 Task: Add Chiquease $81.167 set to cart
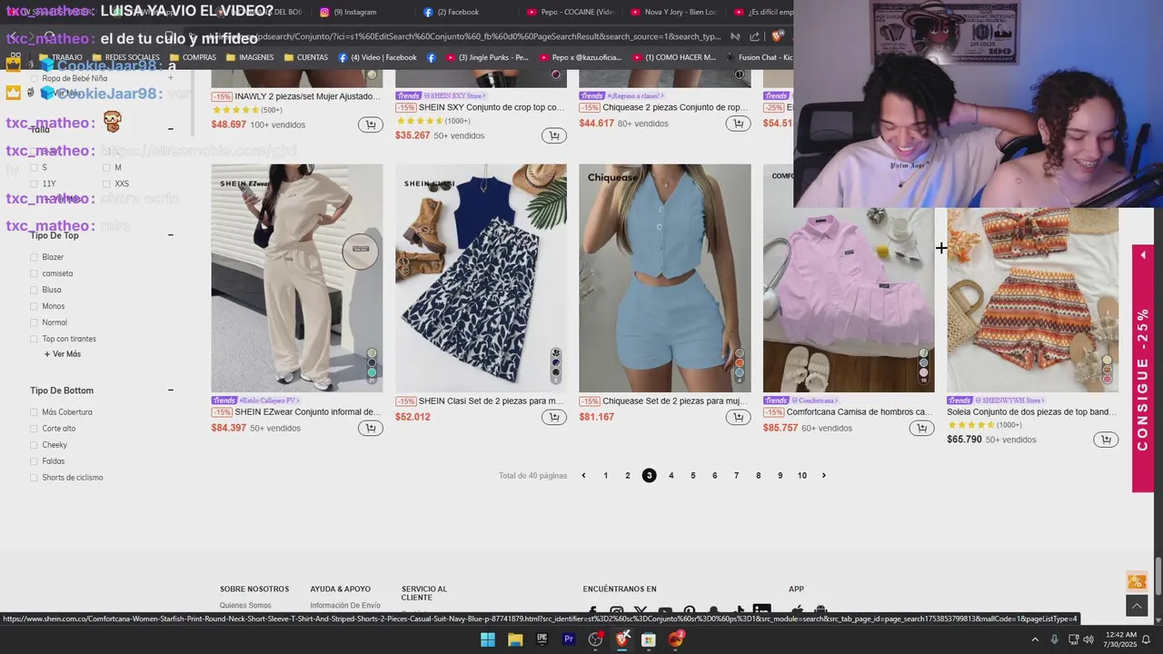coord(738,417)
